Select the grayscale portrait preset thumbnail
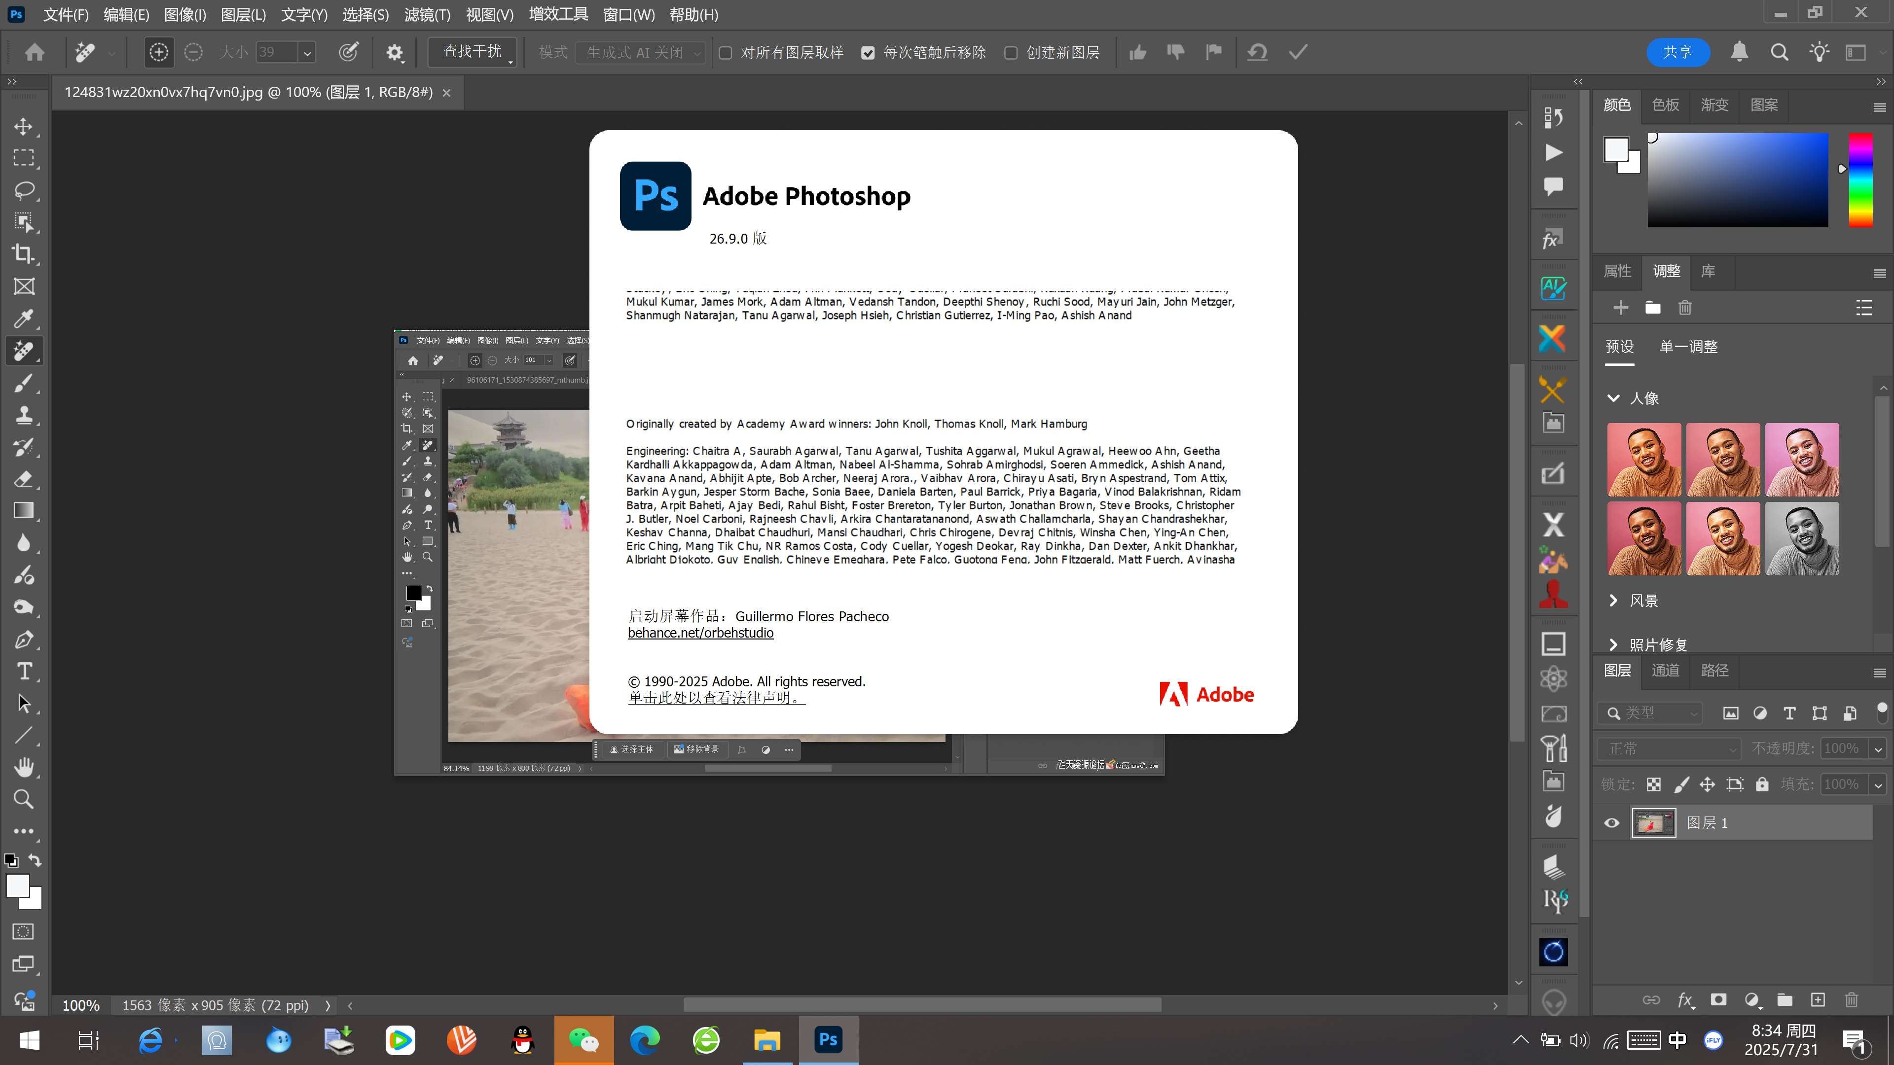 [1802, 539]
